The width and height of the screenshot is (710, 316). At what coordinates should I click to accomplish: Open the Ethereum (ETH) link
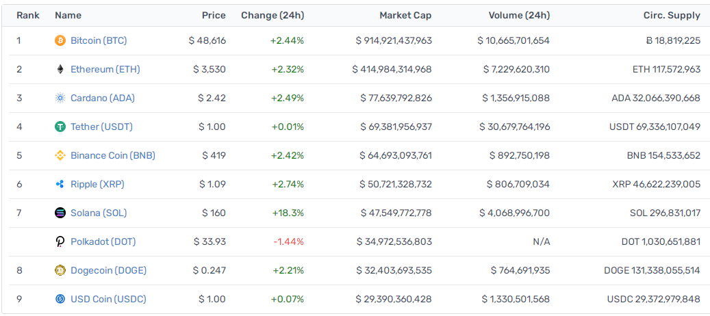pyautogui.click(x=105, y=70)
